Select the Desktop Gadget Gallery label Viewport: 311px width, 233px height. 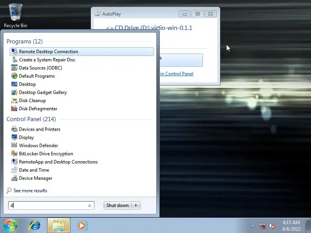[x=43, y=92]
